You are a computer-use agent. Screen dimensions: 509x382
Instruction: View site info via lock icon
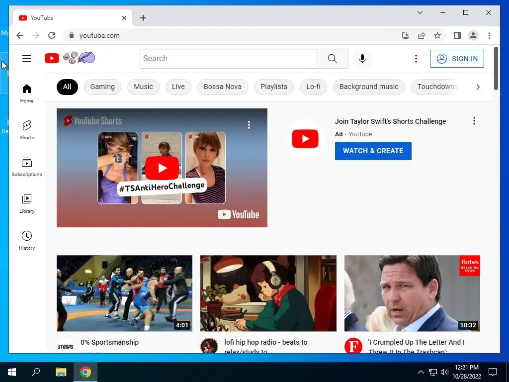pyautogui.click(x=72, y=35)
